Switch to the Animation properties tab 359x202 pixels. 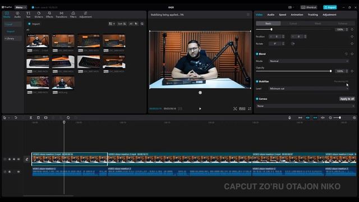[297, 15]
